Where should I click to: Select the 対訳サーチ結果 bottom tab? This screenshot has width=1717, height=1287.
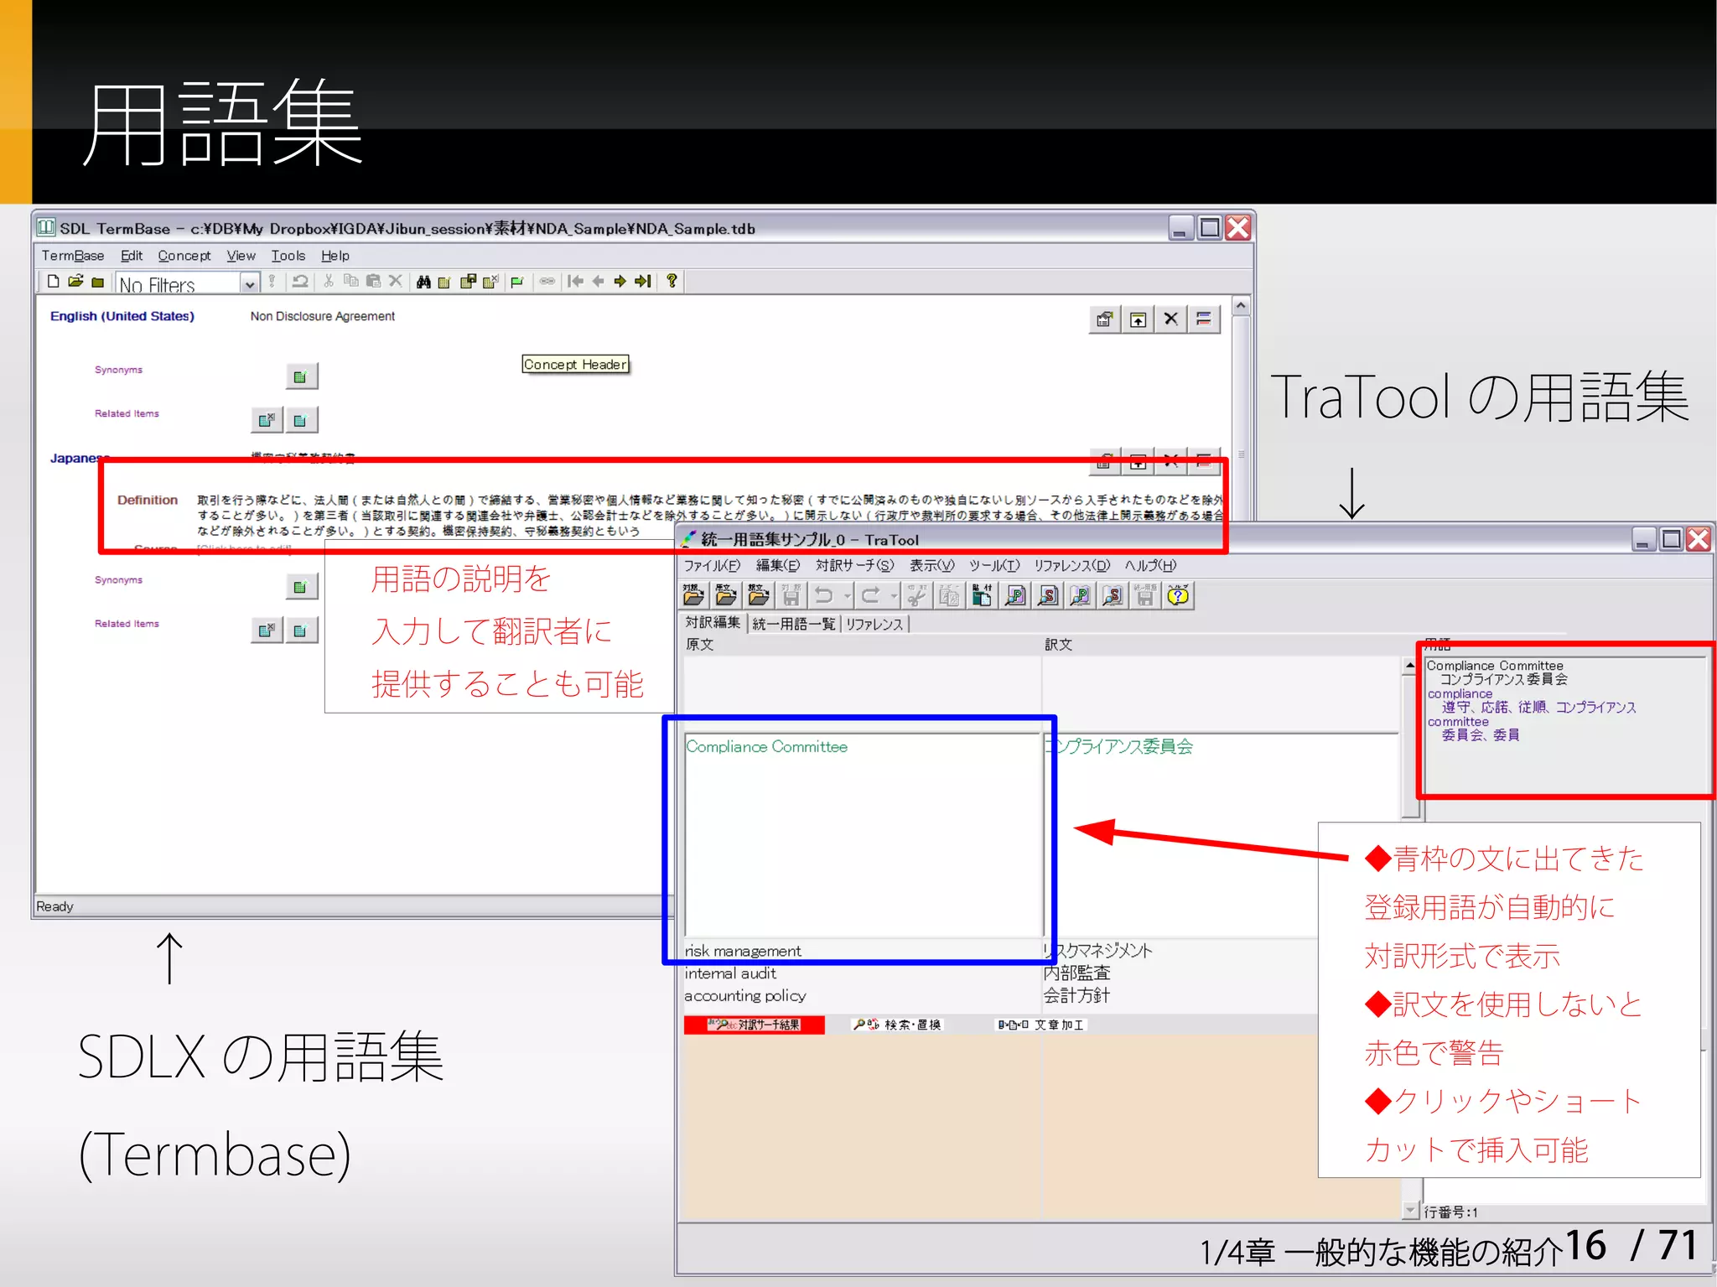tap(754, 1025)
